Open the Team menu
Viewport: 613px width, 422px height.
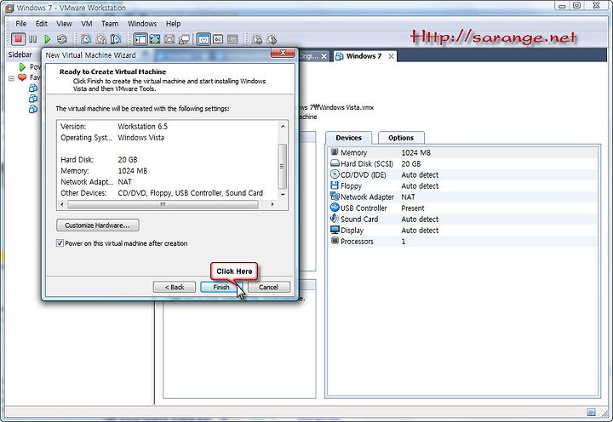click(x=110, y=24)
